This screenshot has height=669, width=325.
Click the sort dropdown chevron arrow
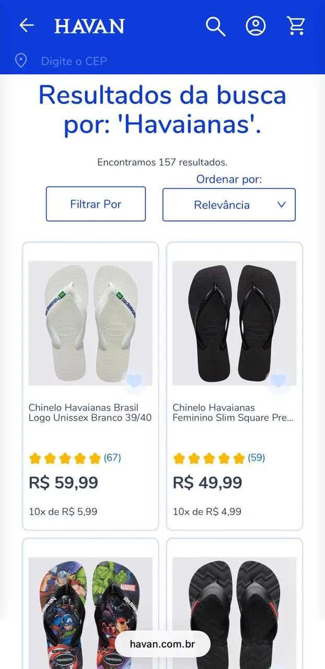coord(282,205)
